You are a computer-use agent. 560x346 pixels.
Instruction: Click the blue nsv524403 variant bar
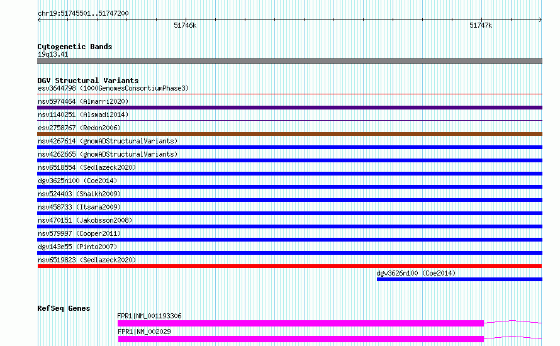point(289,200)
